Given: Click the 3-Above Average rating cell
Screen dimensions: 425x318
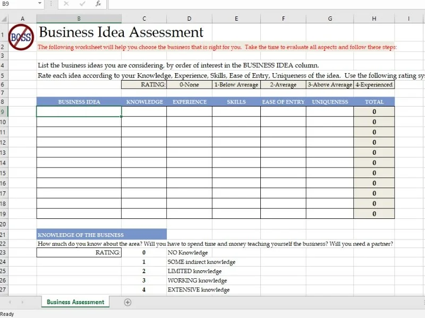Looking at the screenshot, I should 330,85.
